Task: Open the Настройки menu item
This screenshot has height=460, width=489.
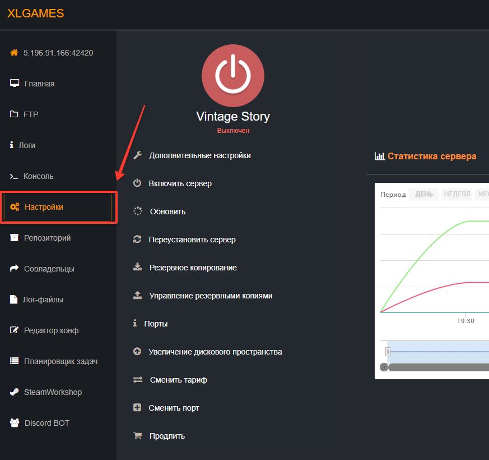Action: click(44, 207)
